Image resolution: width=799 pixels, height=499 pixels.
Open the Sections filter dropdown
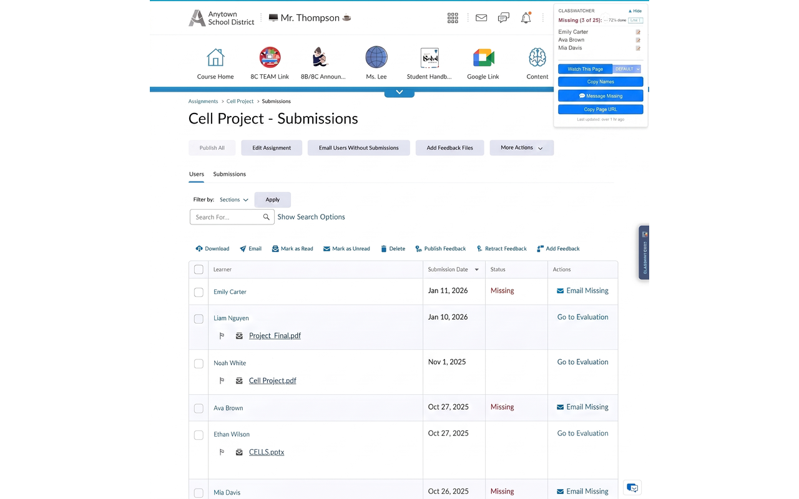pyautogui.click(x=233, y=200)
